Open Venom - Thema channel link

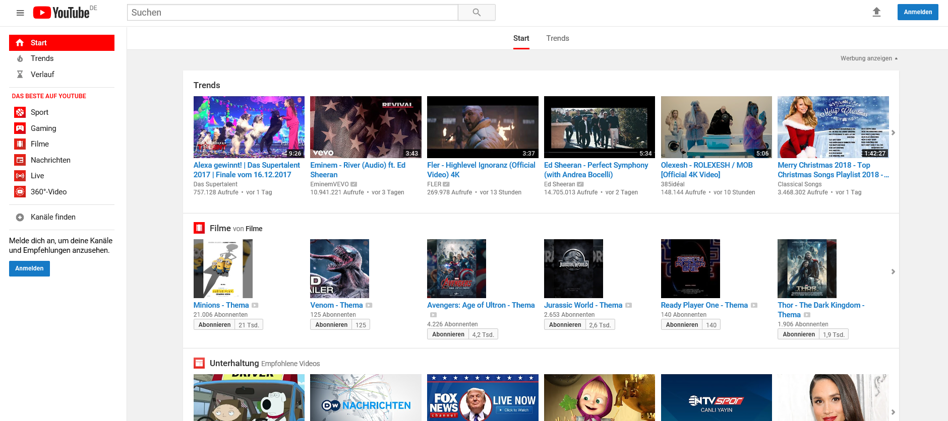[336, 305]
